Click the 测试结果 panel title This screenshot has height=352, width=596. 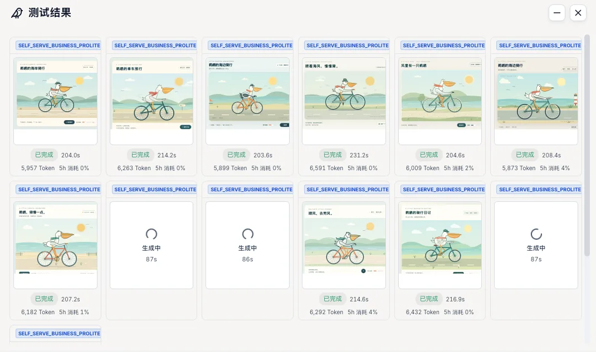click(50, 13)
